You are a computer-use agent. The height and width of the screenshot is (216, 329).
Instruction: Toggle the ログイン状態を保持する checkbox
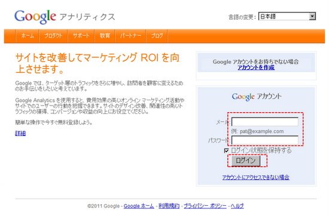coord(226,150)
